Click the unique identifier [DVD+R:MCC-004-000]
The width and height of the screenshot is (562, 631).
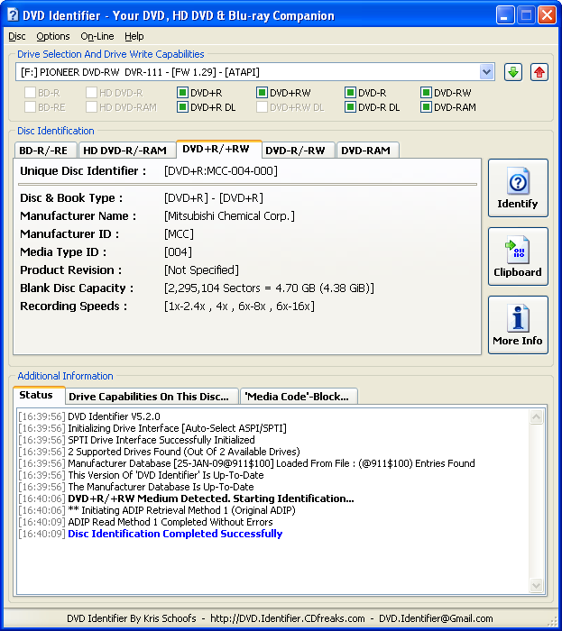pos(221,171)
